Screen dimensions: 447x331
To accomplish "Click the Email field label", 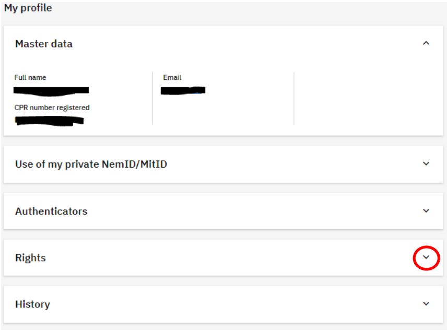I will (172, 78).
